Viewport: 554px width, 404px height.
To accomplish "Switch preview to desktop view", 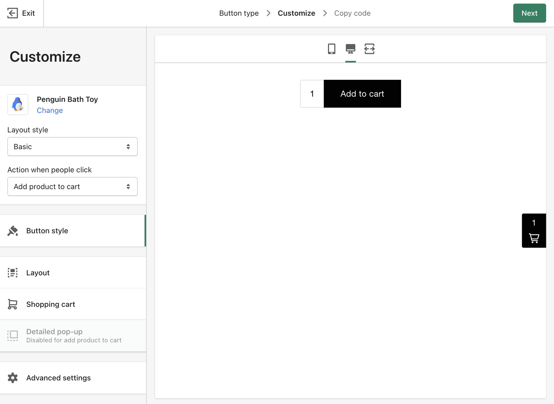I will [350, 49].
